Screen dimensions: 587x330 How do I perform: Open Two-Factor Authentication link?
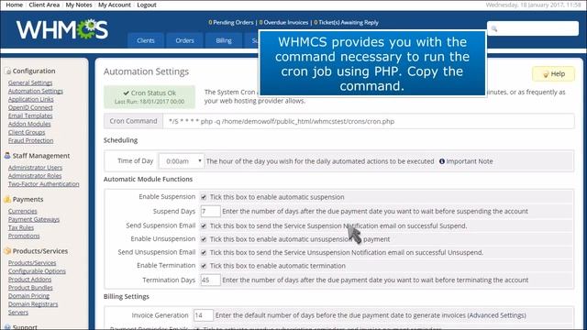(x=44, y=184)
